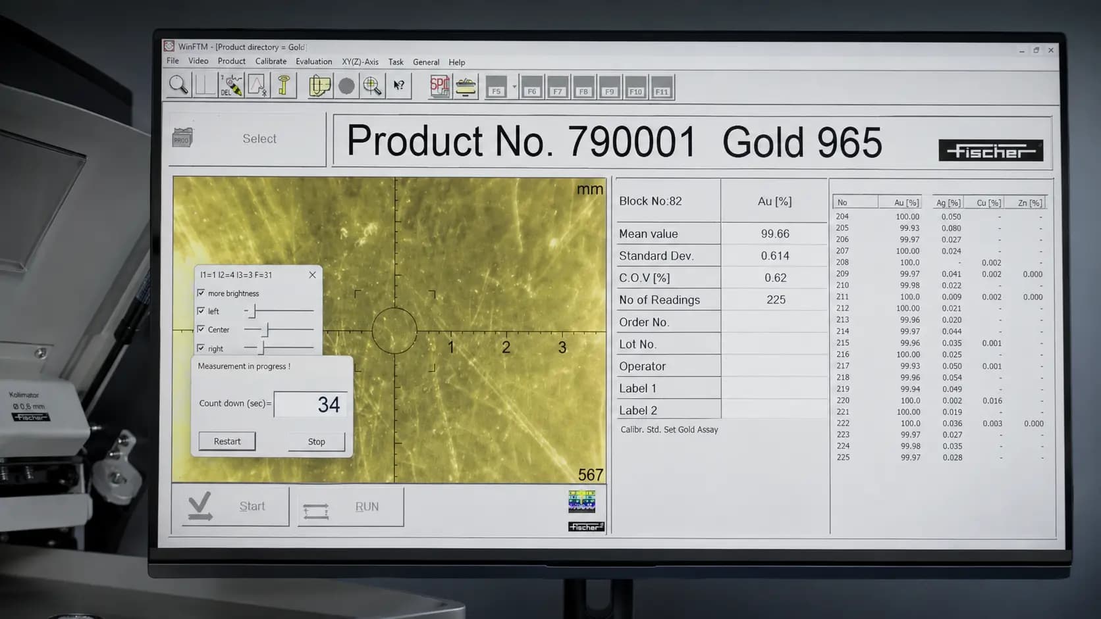
Task: Click the Zn [%] column header
Action: tap(1025, 203)
